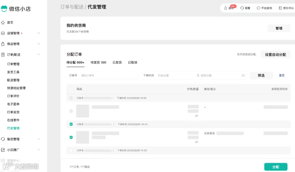Select 订单管理 in the sidebar menu
This screenshot has height=172, width=295.
(x=13, y=64)
